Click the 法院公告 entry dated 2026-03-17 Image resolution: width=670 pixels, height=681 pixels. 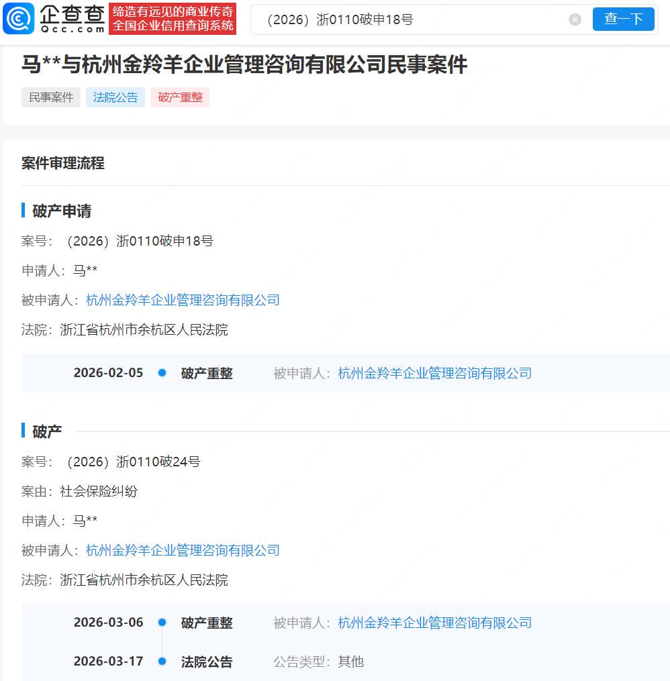click(x=207, y=662)
